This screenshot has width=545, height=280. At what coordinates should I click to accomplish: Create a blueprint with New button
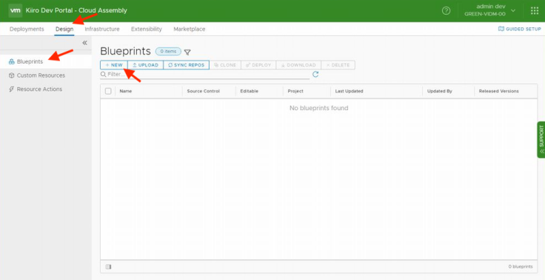[x=113, y=65]
